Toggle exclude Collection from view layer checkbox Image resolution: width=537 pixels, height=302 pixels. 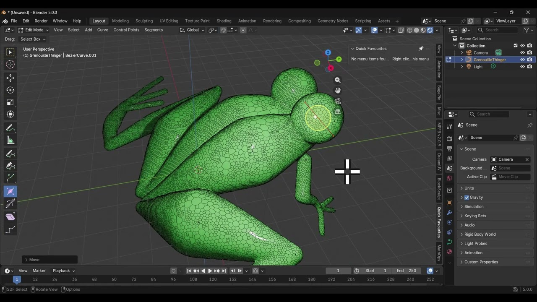coord(516,46)
